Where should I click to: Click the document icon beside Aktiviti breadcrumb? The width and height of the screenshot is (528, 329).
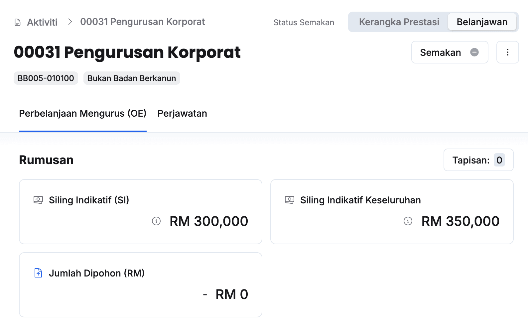tap(18, 22)
